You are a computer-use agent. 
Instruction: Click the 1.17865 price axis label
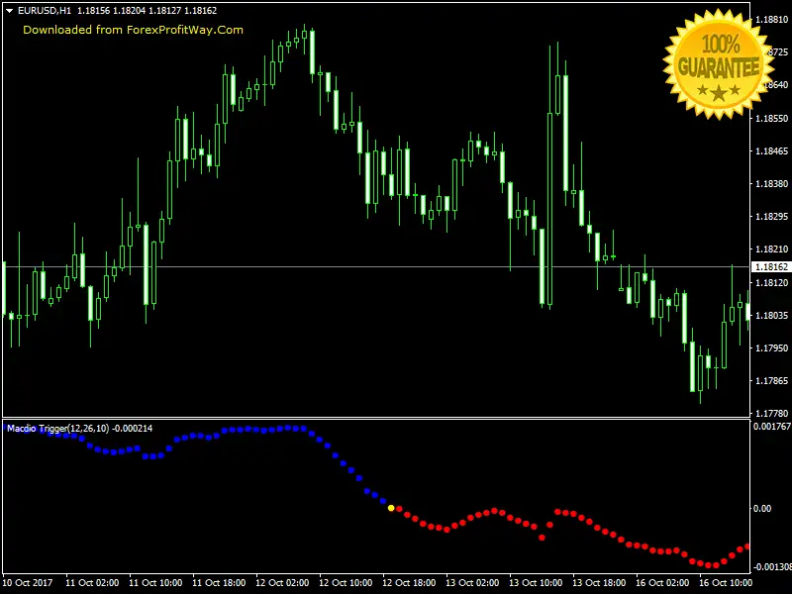click(x=771, y=381)
